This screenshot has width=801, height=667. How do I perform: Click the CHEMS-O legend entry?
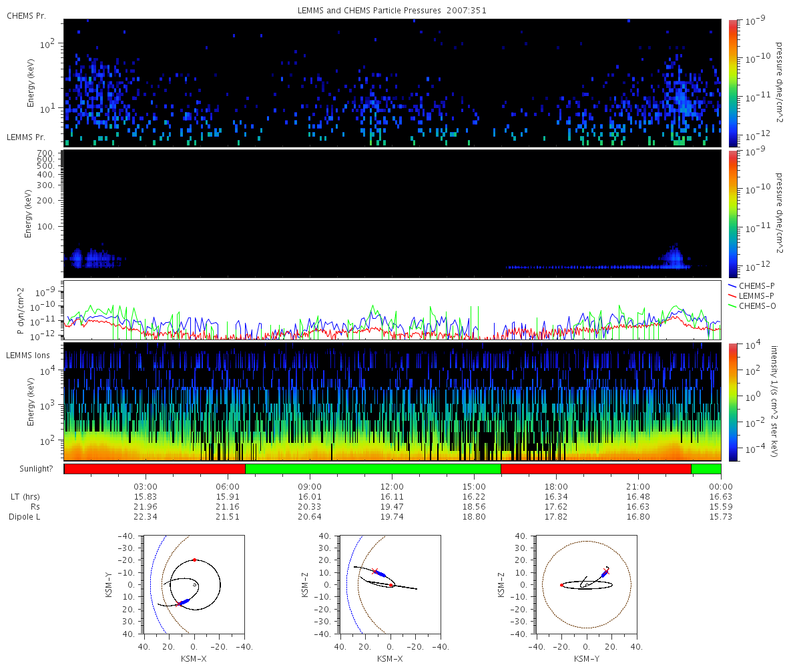point(753,305)
